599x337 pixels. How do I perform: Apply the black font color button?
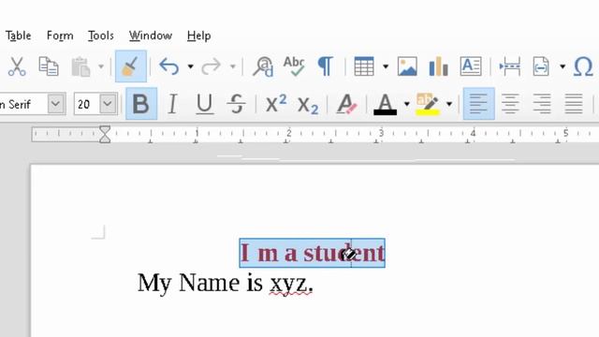pos(385,104)
